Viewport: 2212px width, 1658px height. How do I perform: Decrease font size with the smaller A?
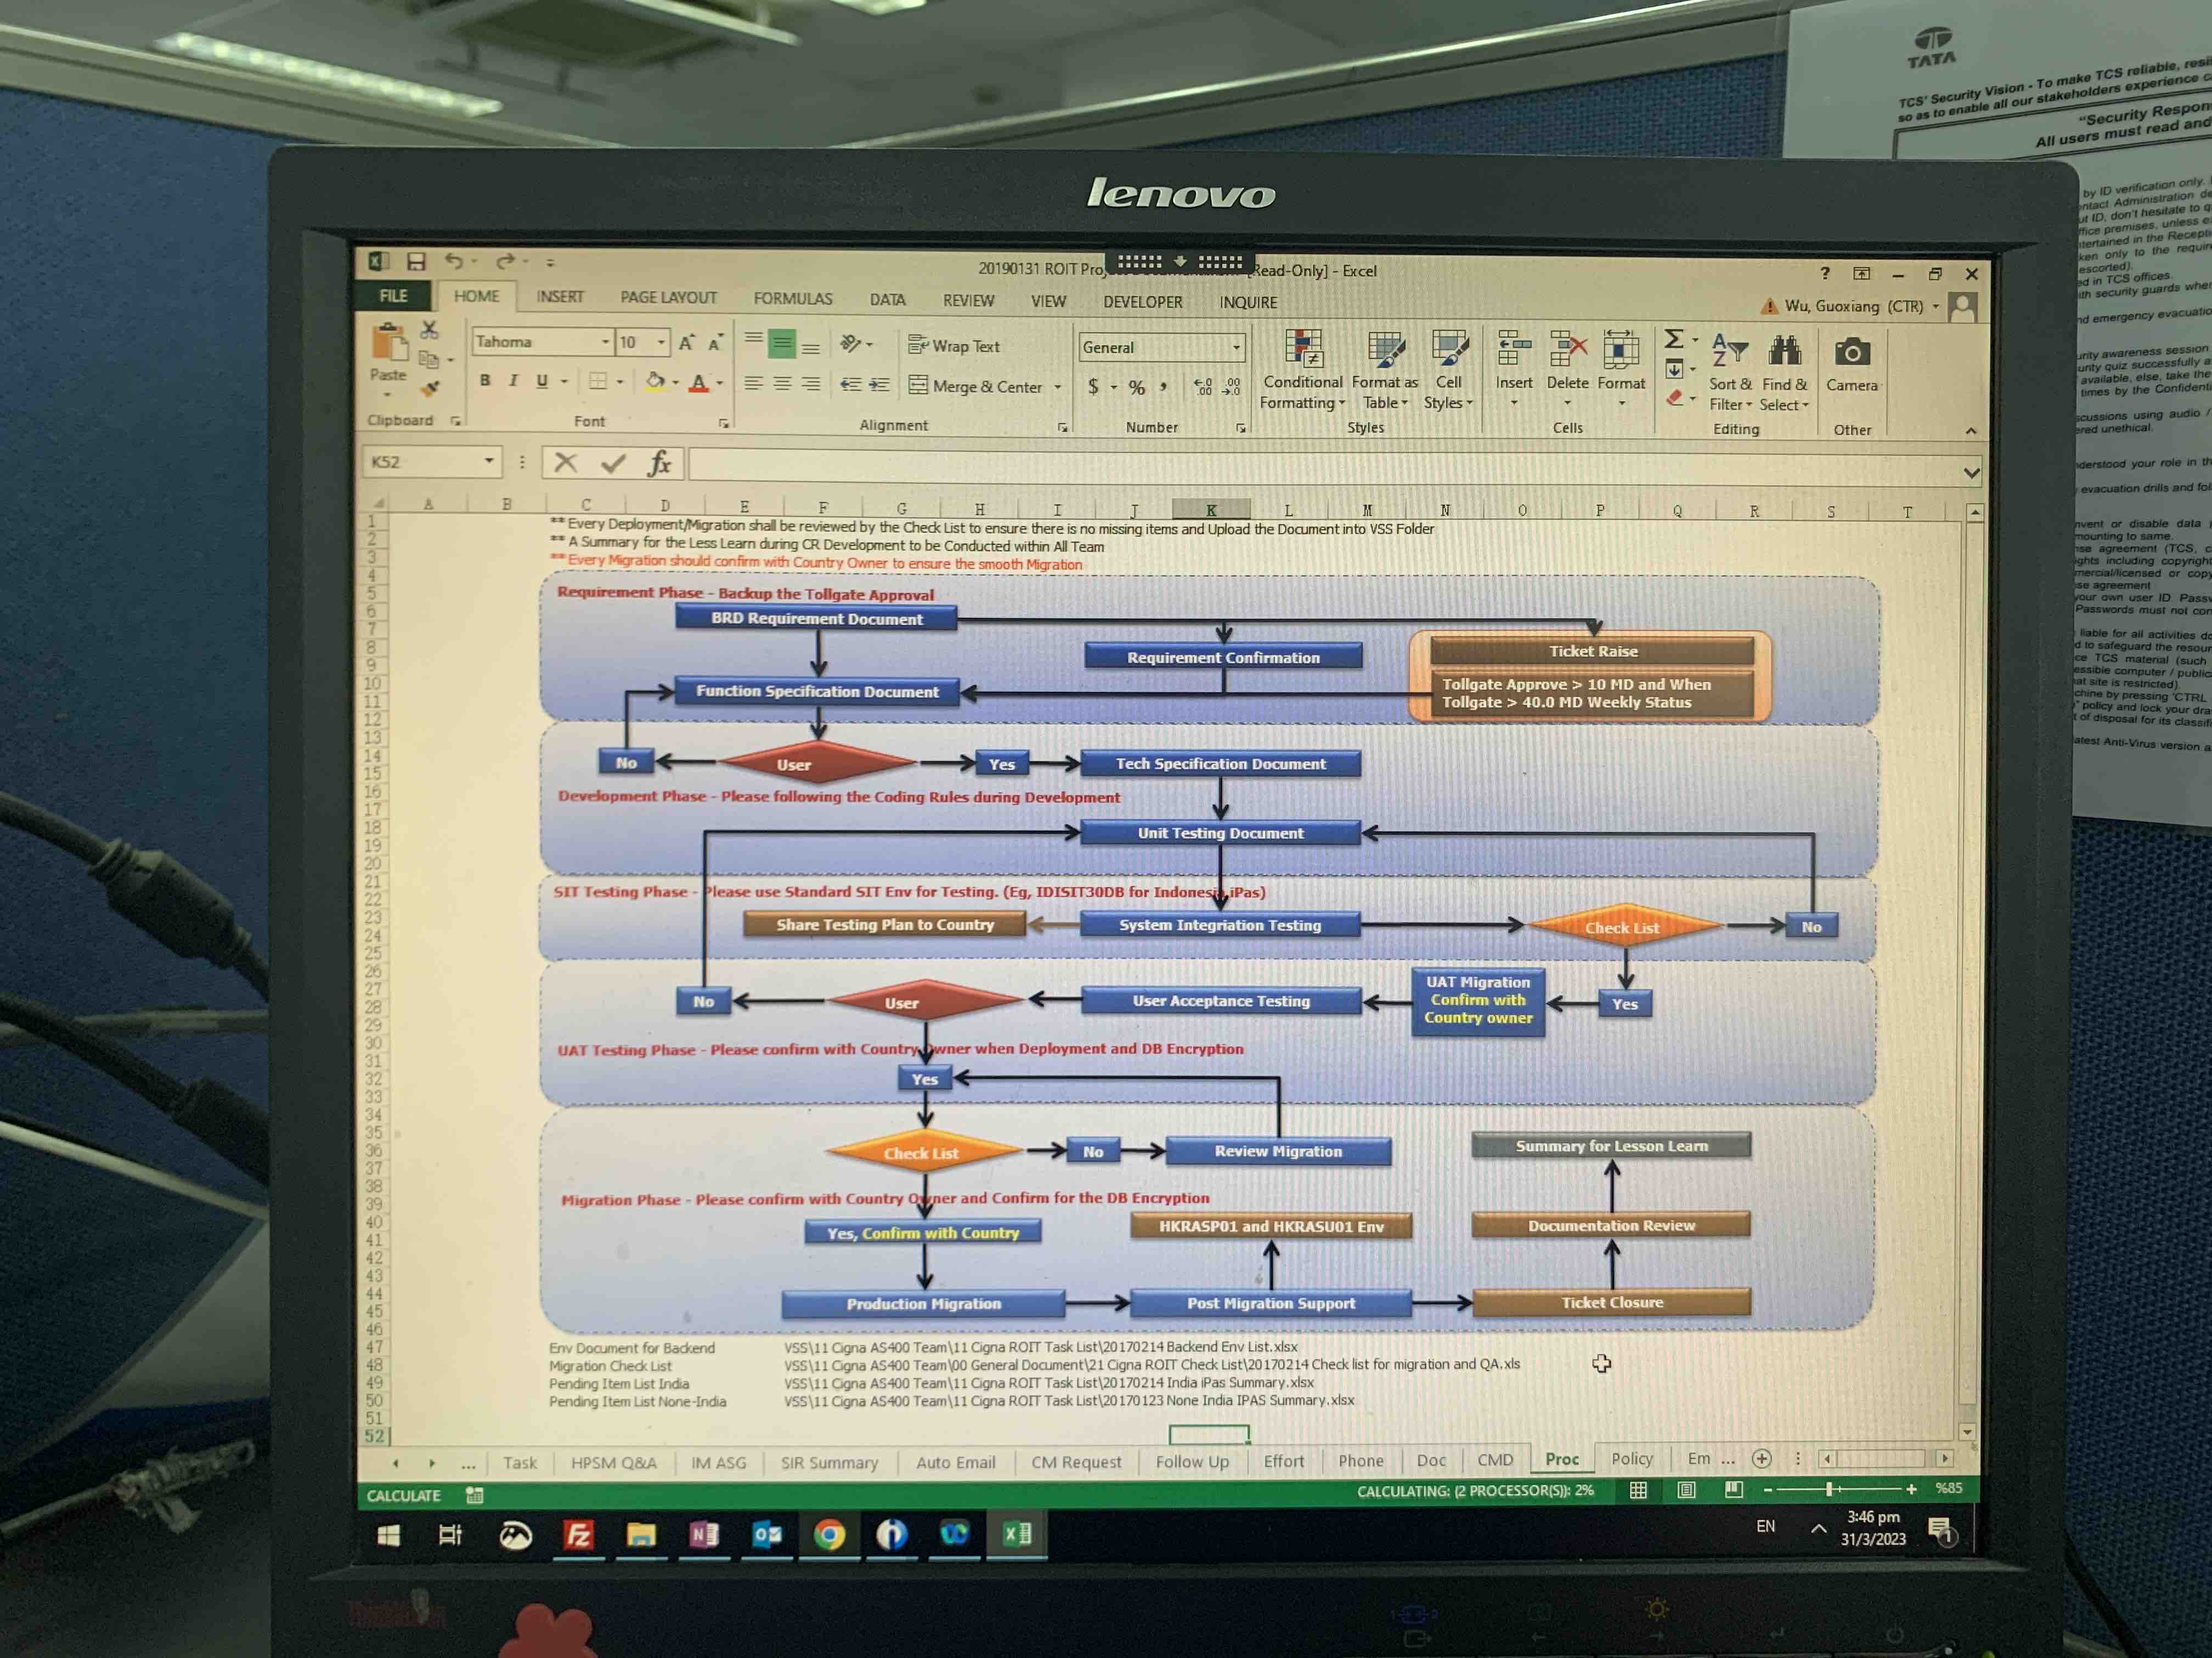point(715,343)
